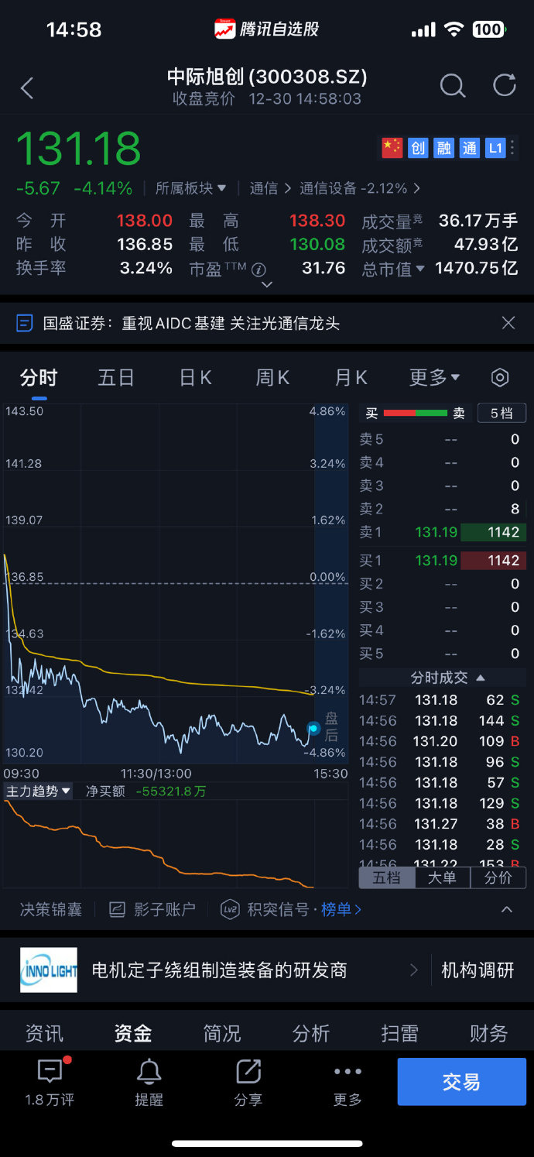534x1157 pixels.
Task: Open the 扫雷 bottom tab
Action: pos(400,1033)
